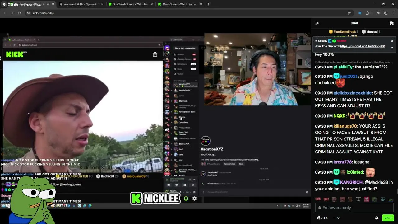Collapse the chat panel with the arrow icon

(317, 23)
